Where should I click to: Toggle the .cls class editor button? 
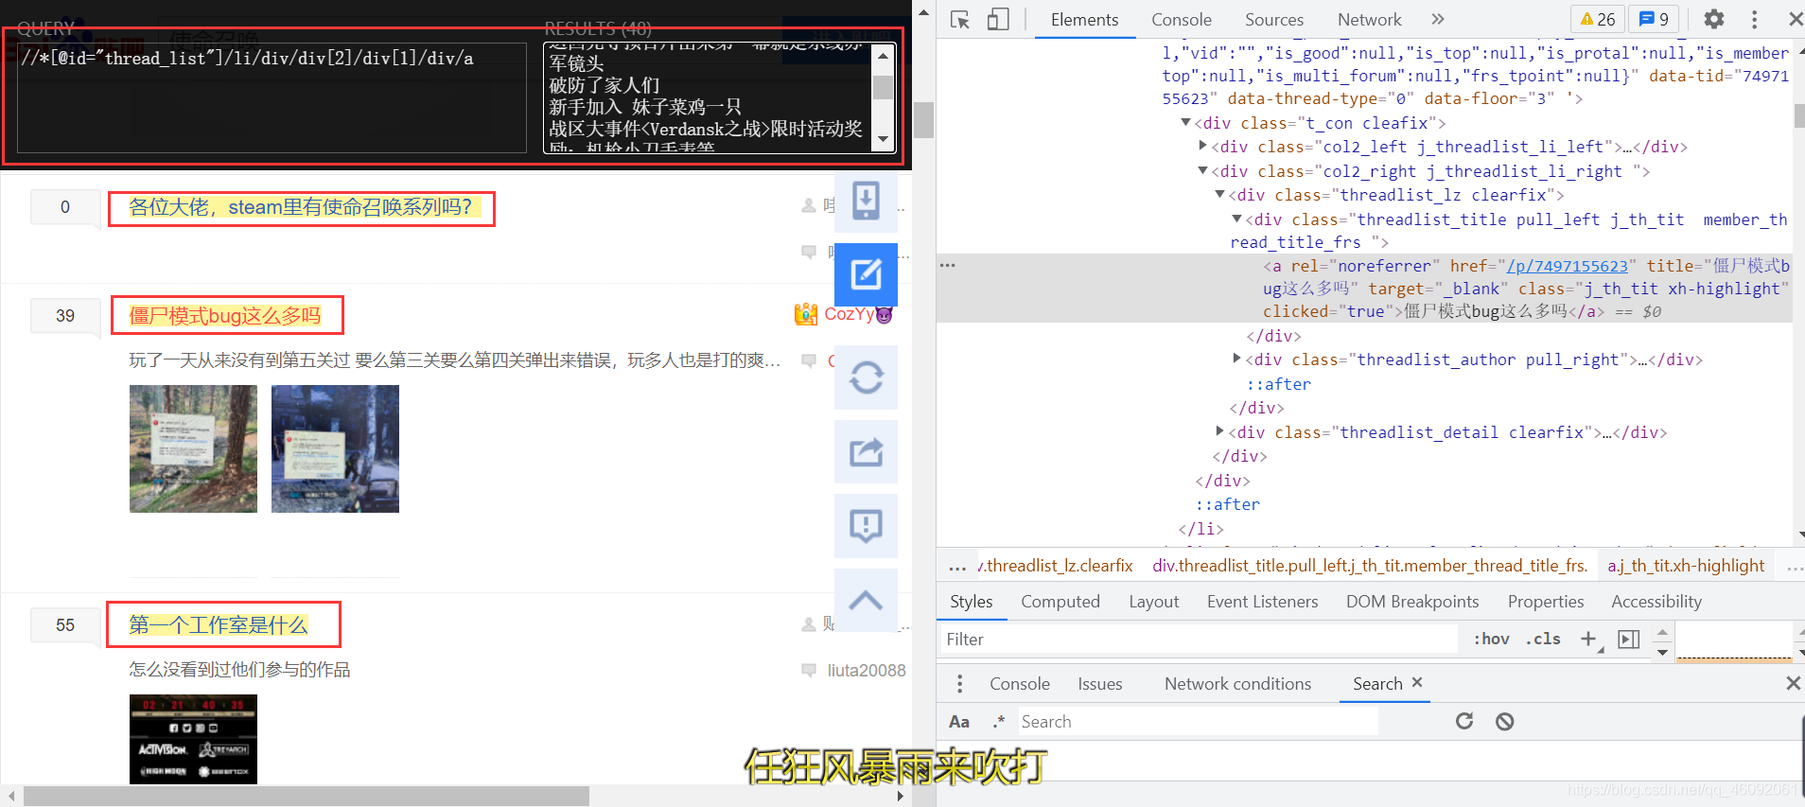point(1543,640)
